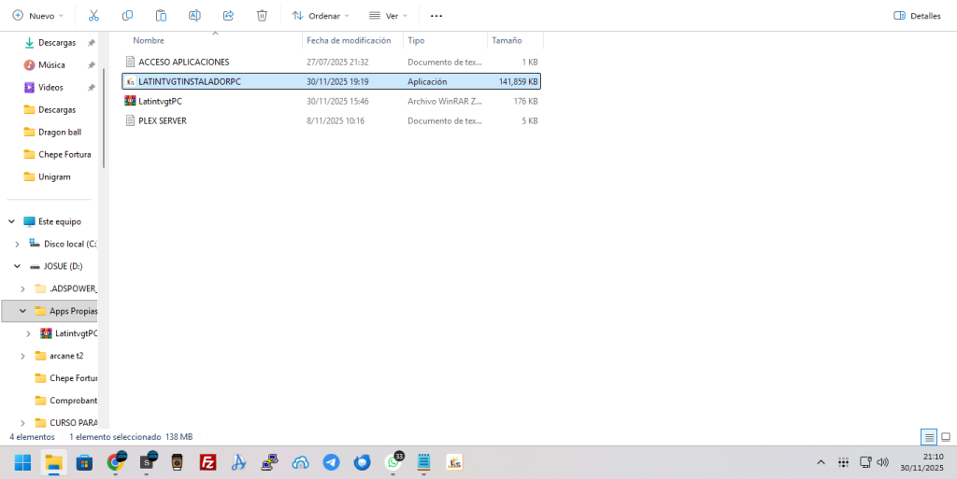Screen dimensions: 957x479
Task: Open FileZilla from the taskbar
Action: (208, 462)
